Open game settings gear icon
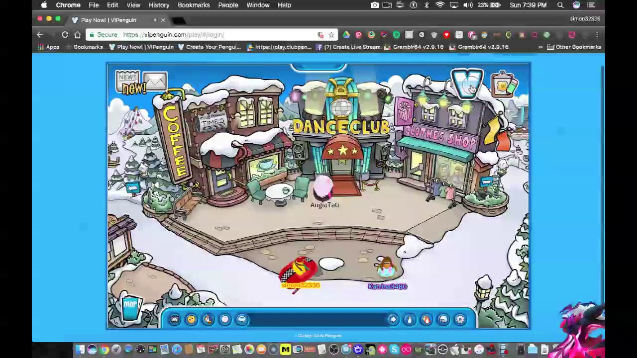 click(x=460, y=319)
